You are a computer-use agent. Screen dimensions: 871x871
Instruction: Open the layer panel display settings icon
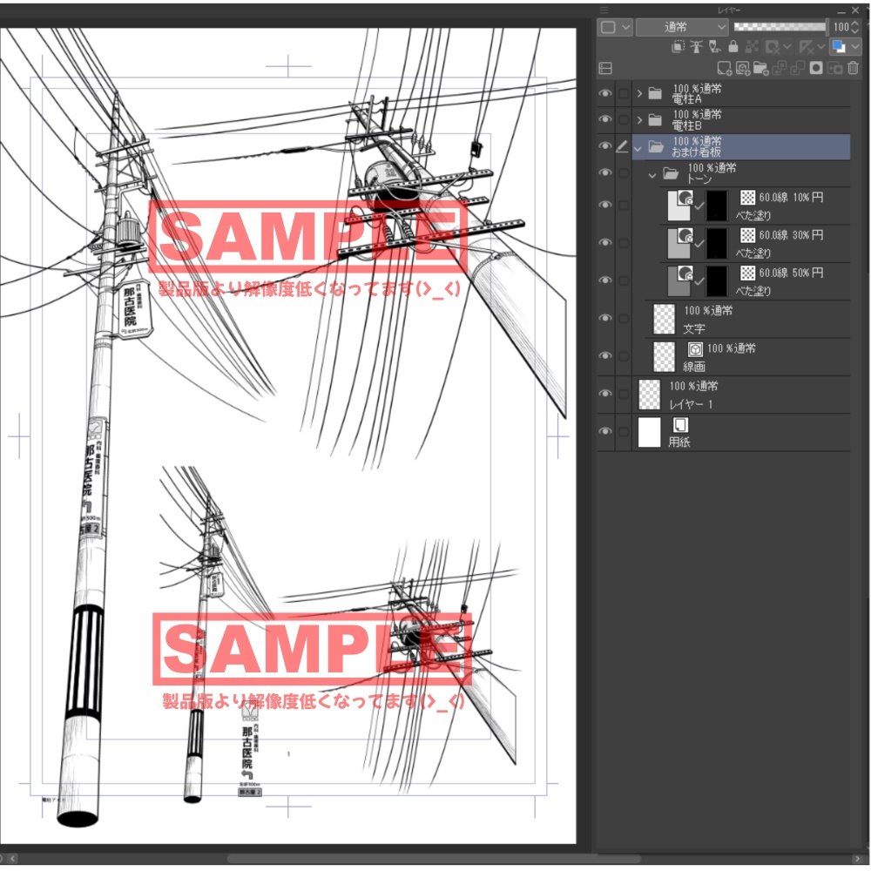[x=605, y=68]
